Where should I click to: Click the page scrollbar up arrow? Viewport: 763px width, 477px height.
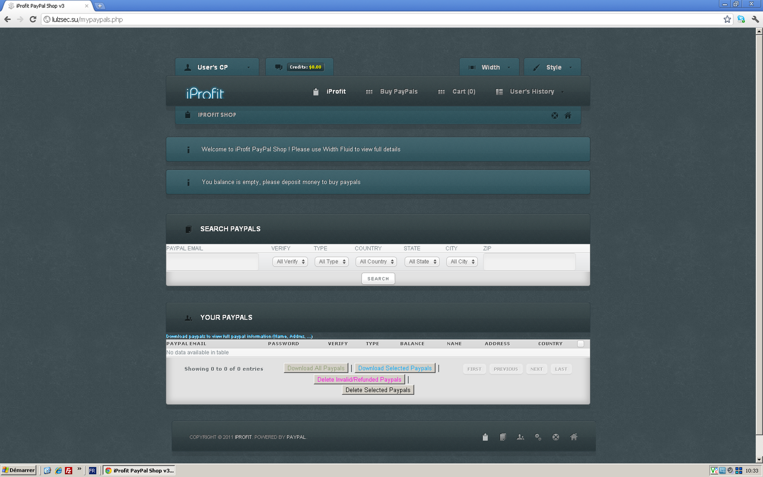759,31
